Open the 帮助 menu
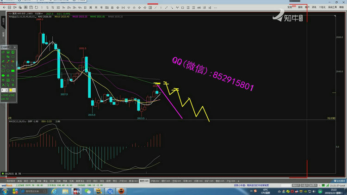347x195 pixels. [x=342, y=7]
